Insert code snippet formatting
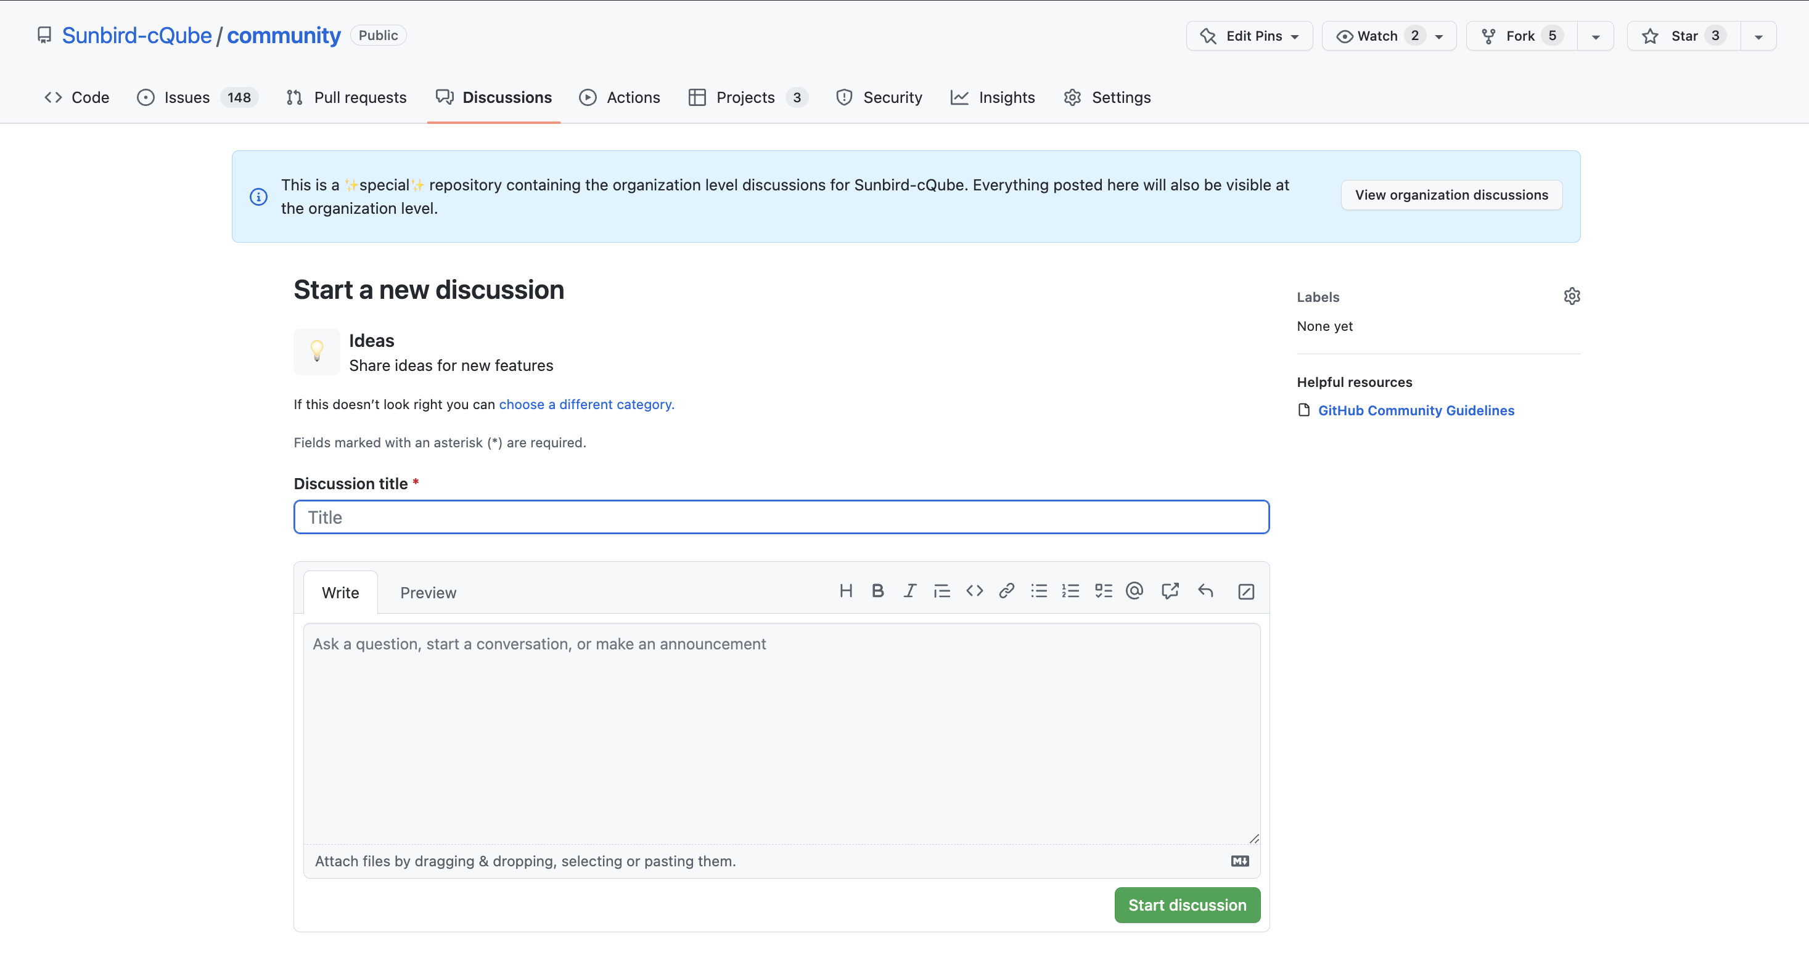The height and width of the screenshot is (955, 1809). pos(974,591)
